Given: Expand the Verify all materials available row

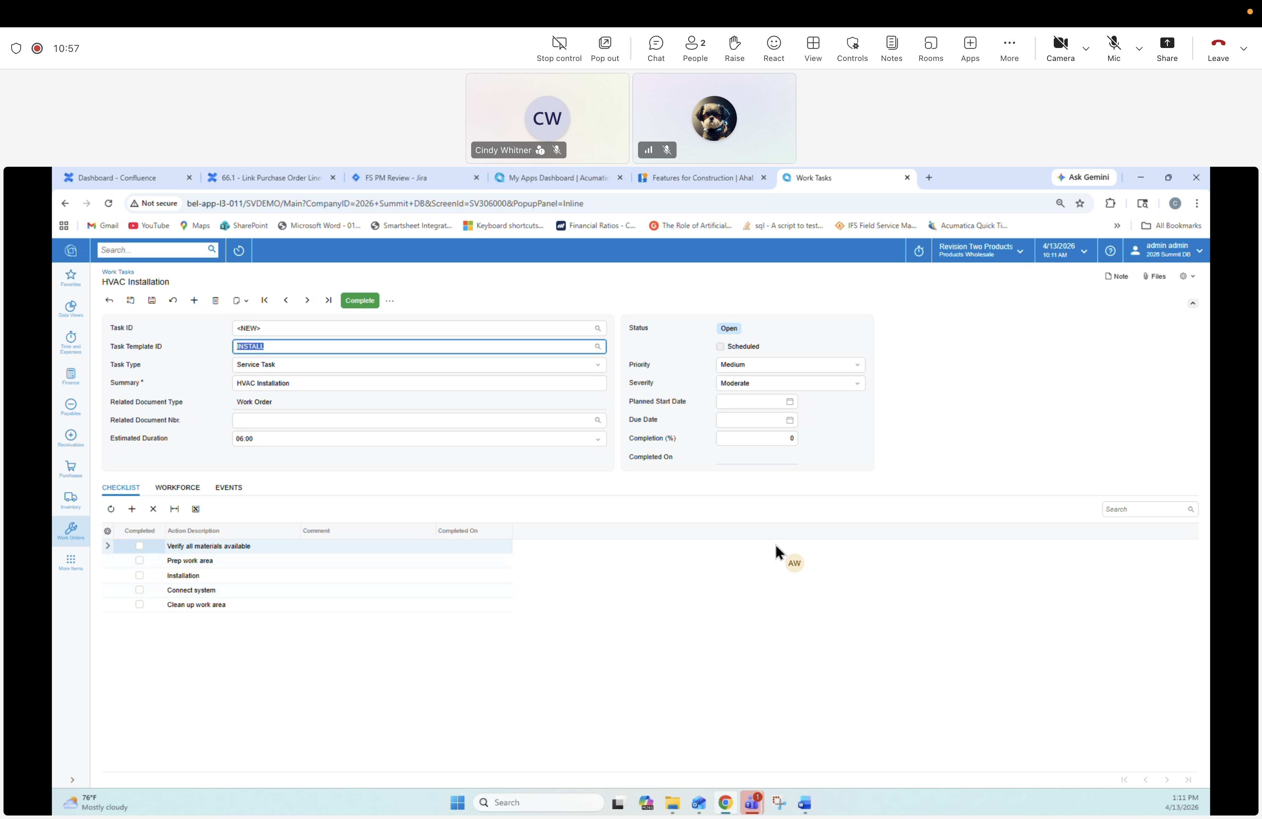Looking at the screenshot, I should [108, 546].
